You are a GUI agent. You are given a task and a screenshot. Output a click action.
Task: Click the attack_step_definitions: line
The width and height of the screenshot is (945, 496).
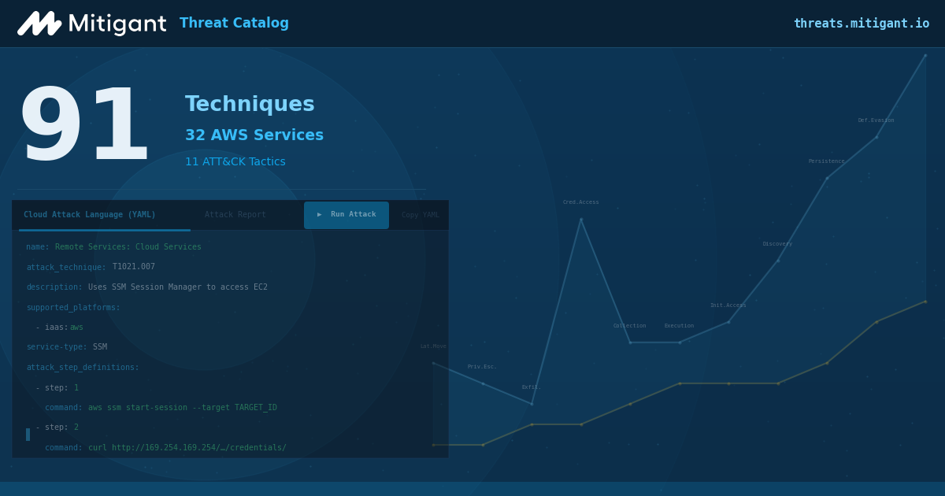coord(83,368)
